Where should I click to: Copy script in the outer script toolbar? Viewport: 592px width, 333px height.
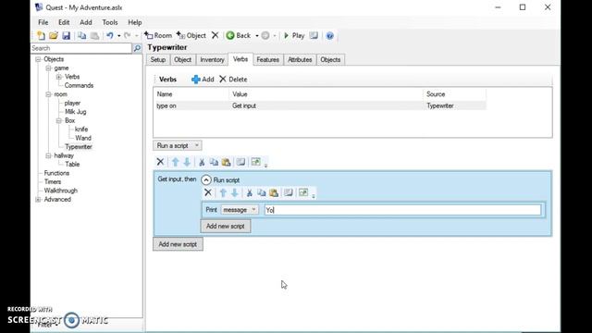(x=214, y=162)
